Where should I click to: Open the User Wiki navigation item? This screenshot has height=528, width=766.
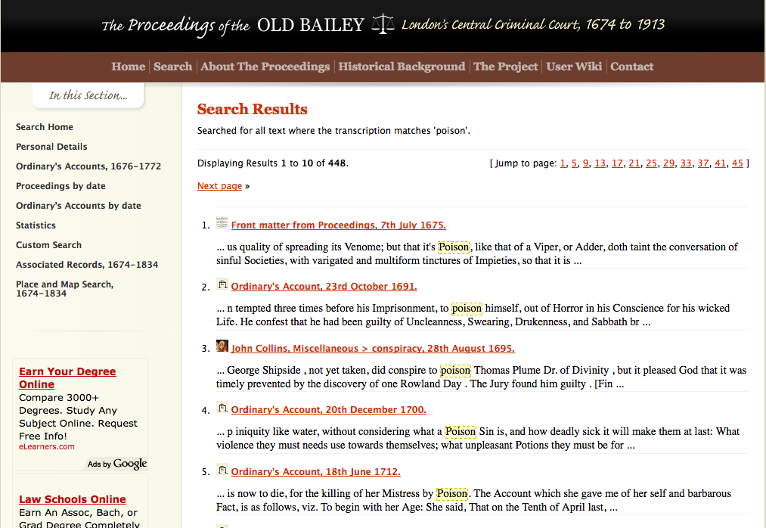tap(574, 67)
